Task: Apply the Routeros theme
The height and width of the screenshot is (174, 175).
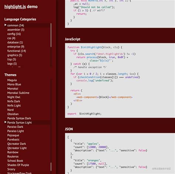Action: tap(13, 157)
